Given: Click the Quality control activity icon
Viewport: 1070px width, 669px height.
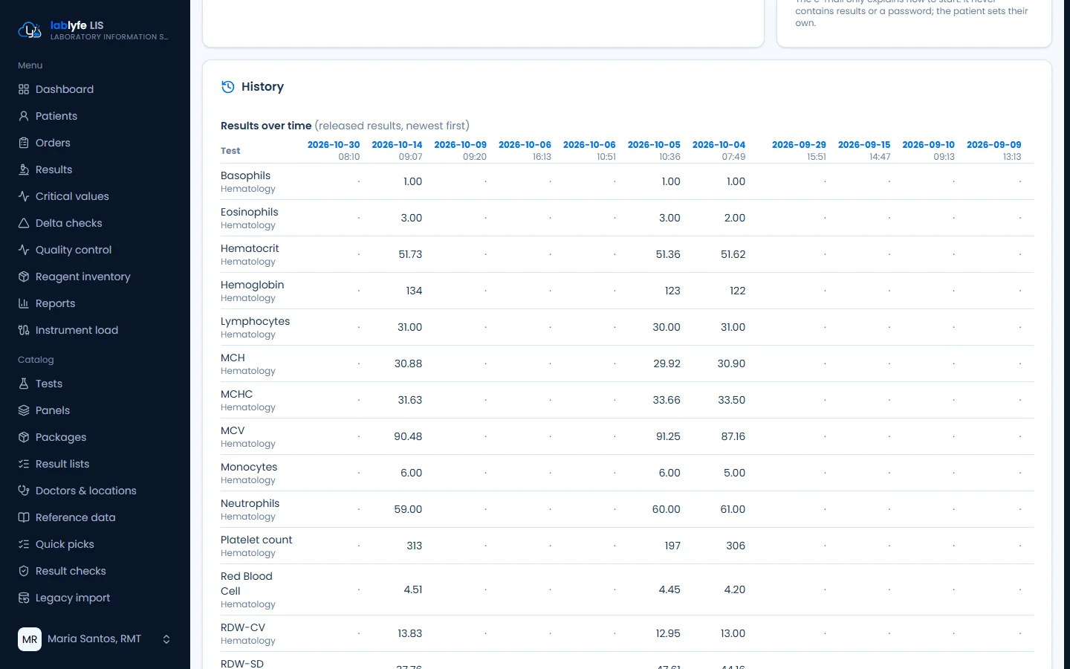Looking at the screenshot, I should [x=24, y=250].
